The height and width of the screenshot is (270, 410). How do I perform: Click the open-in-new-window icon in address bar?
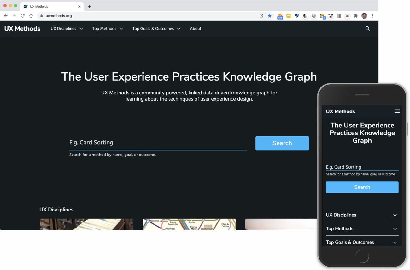click(x=261, y=16)
